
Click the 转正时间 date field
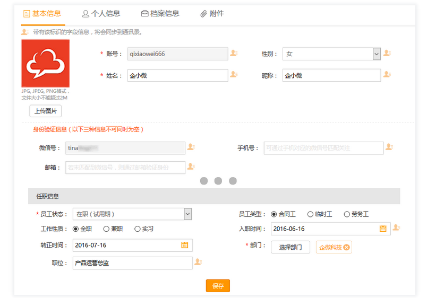(133, 245)
